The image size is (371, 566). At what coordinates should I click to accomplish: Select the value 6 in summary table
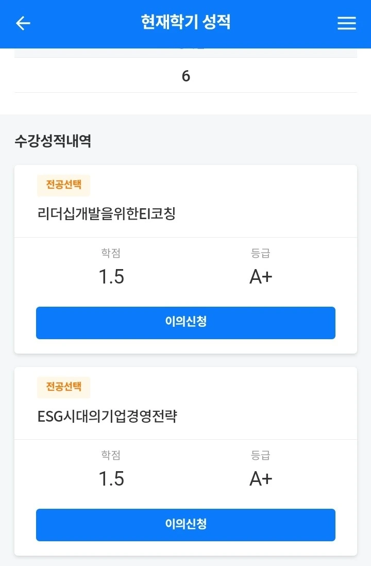click(185, 76)
